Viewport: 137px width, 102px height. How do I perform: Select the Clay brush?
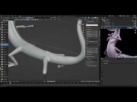[4, 27]
